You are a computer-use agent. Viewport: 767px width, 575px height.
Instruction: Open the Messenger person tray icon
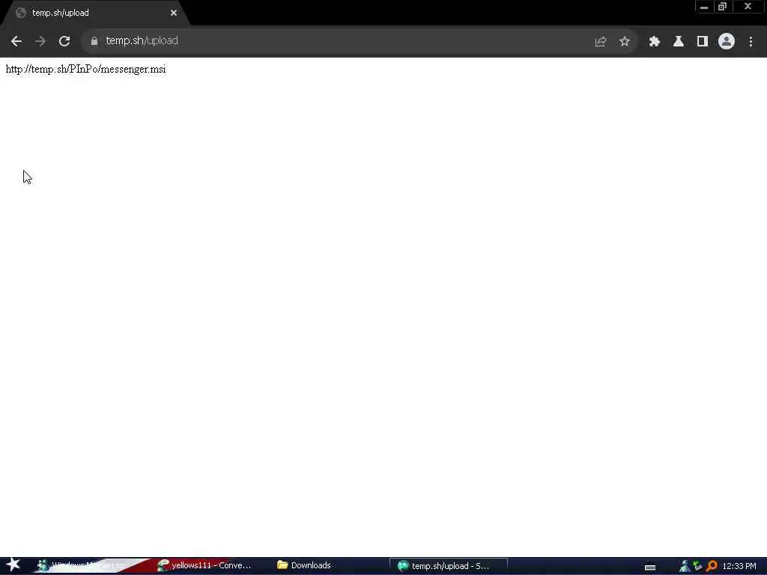click(x=685, y=566)
